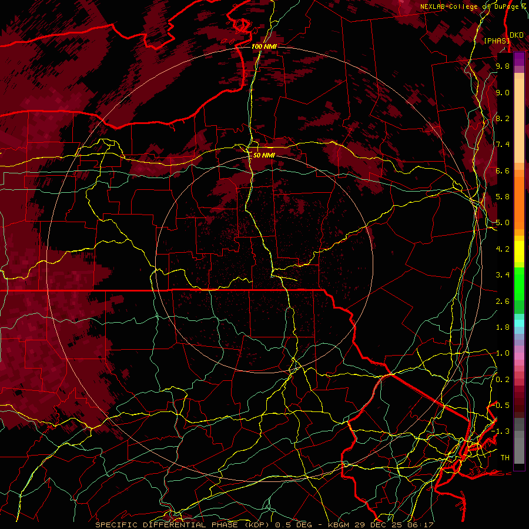Pick the cyan segment of the color bar

pos(519,323)
